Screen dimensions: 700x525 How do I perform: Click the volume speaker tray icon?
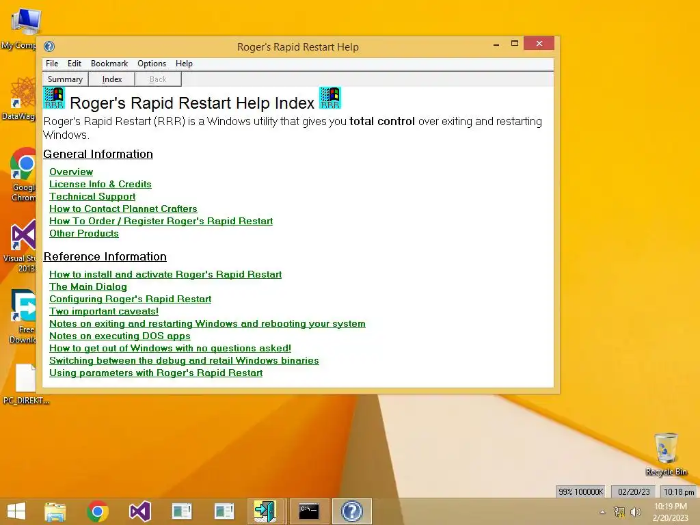click(x=636, y=512)
